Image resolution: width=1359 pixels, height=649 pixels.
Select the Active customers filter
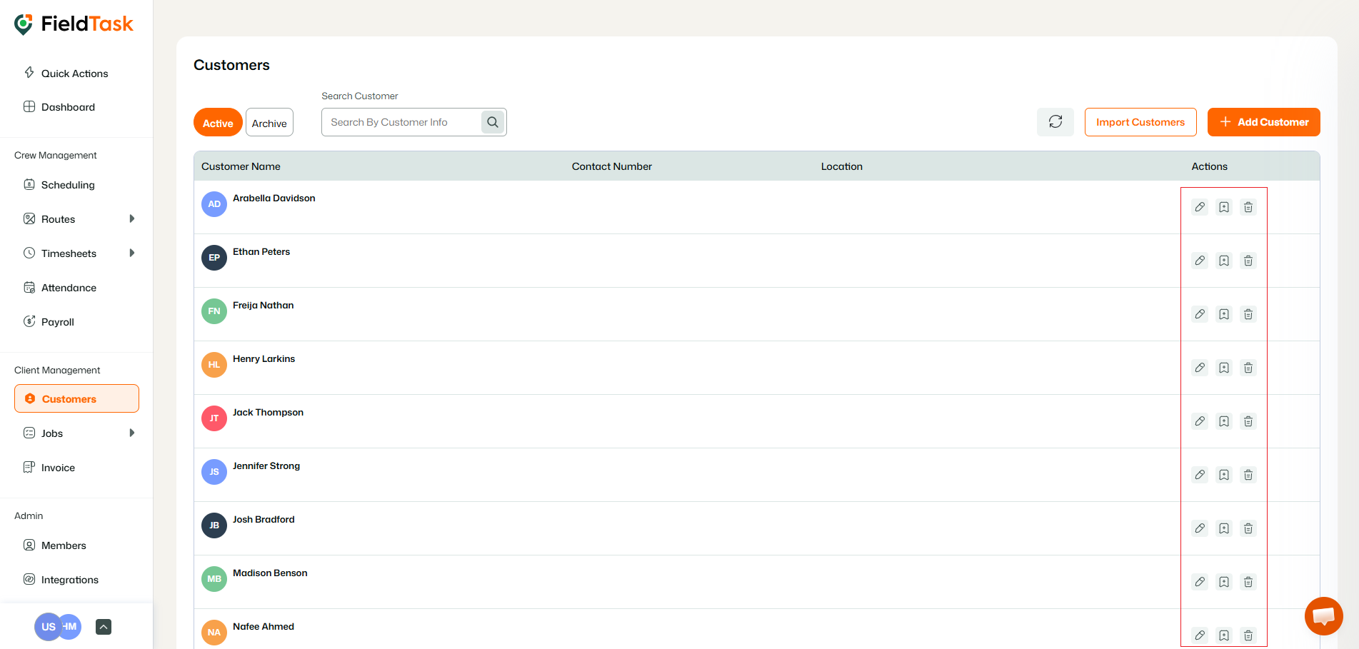(217, 122)
